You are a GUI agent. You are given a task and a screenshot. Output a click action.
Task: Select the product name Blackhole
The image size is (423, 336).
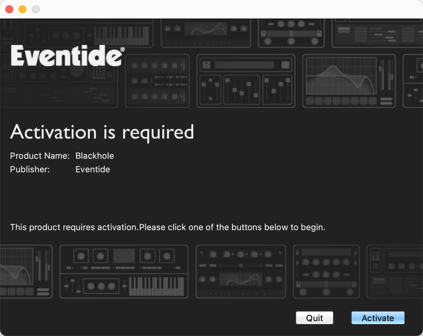94,156
